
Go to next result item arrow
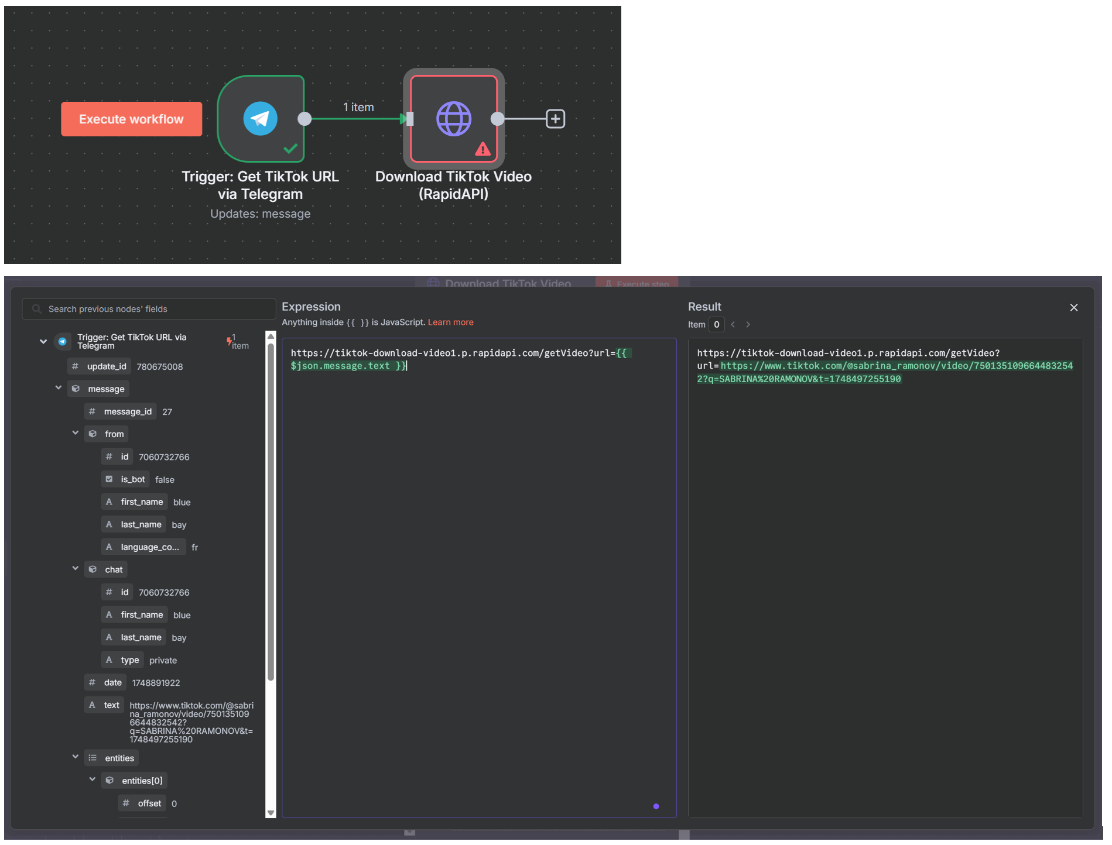click(748, 325)
